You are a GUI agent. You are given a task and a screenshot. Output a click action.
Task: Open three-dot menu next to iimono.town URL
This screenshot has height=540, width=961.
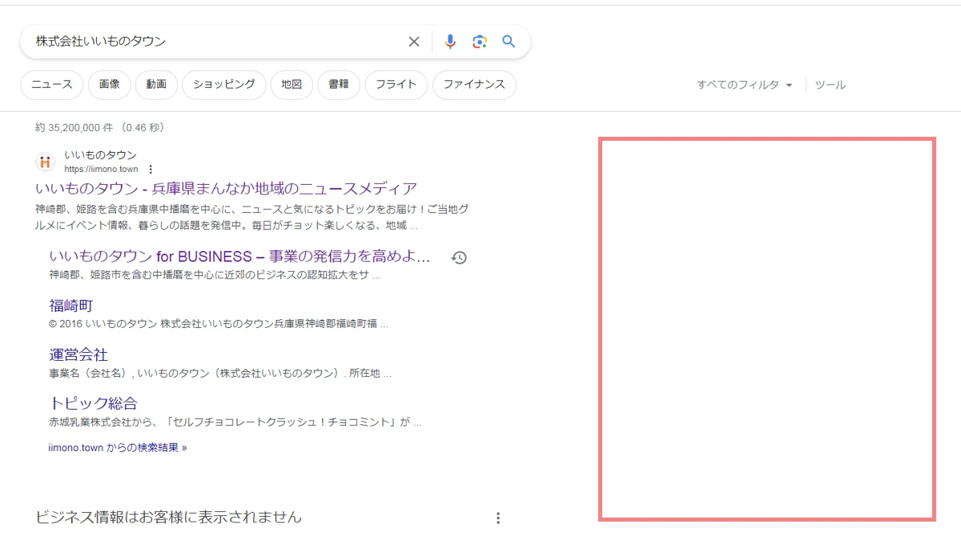tap(151, 170)
